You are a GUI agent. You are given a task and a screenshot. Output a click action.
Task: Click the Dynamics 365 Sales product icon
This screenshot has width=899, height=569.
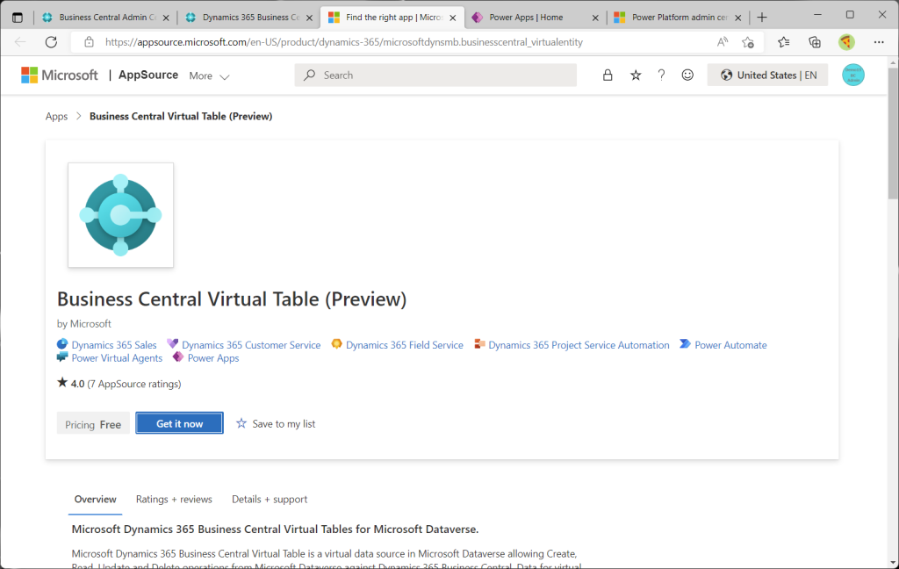pyautogui.click(x=62, y=344)
